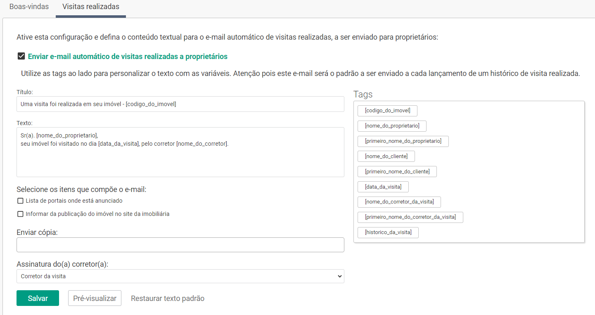Switch to the Boas-vindas tab
The height and width of the screenshot is (315, 595).
(29, 7)
